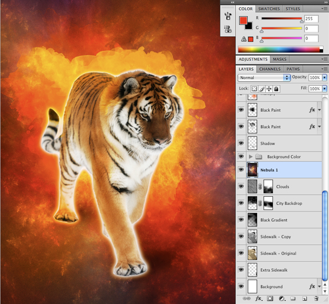The height and width of the screenshot is (304, 329).
Task: Open the layer style fx menu in footer
Action: (x=258, y=299)
